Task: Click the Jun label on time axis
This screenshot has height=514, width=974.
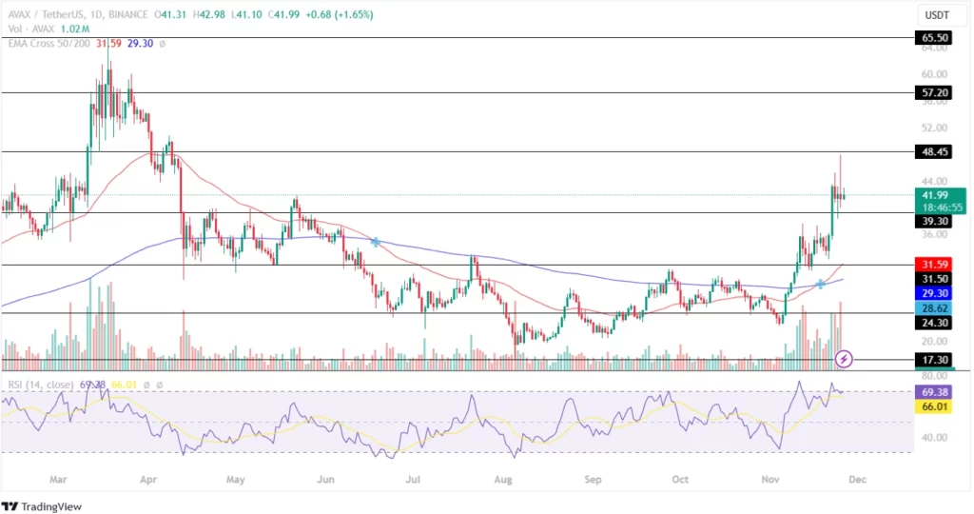Action: point(325,479)
